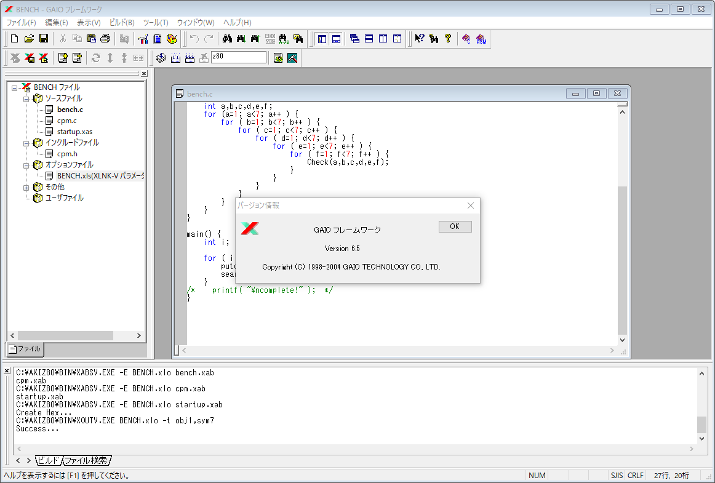
Task: Click the paste clipboard toolbar icon
Action: click(91, 39)
